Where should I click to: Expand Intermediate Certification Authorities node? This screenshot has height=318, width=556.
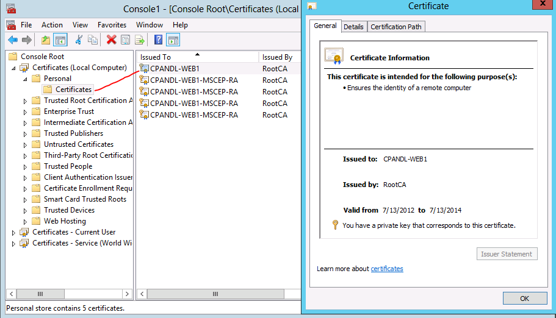coord(25,123)
